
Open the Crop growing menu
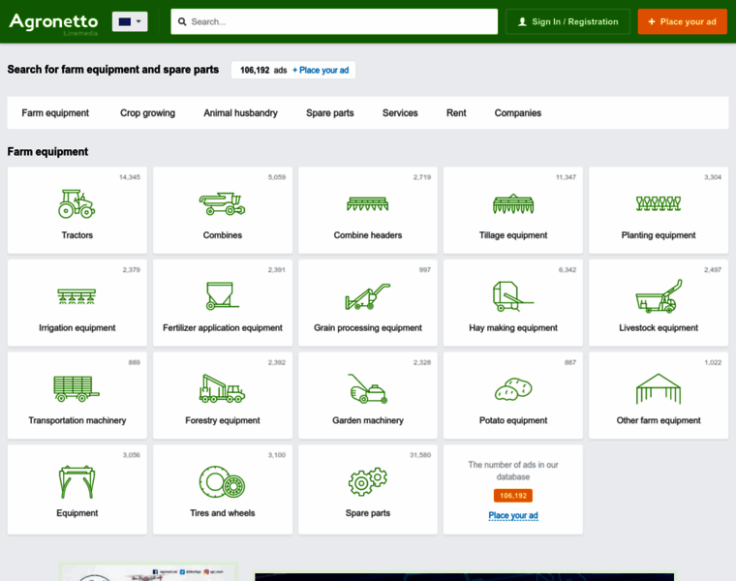pos(147,113)
